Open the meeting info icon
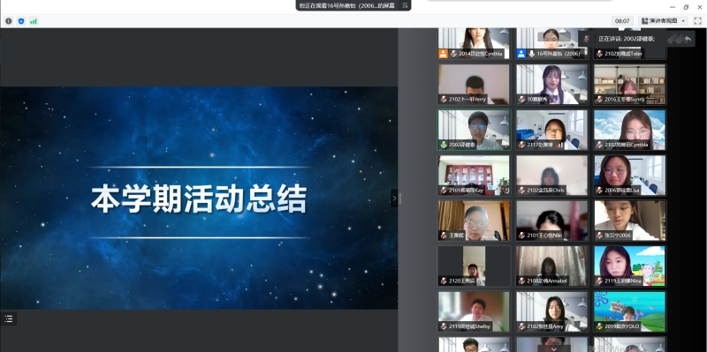Image resolution: width=707 pixels, height=352 pixels. (9, 21)
